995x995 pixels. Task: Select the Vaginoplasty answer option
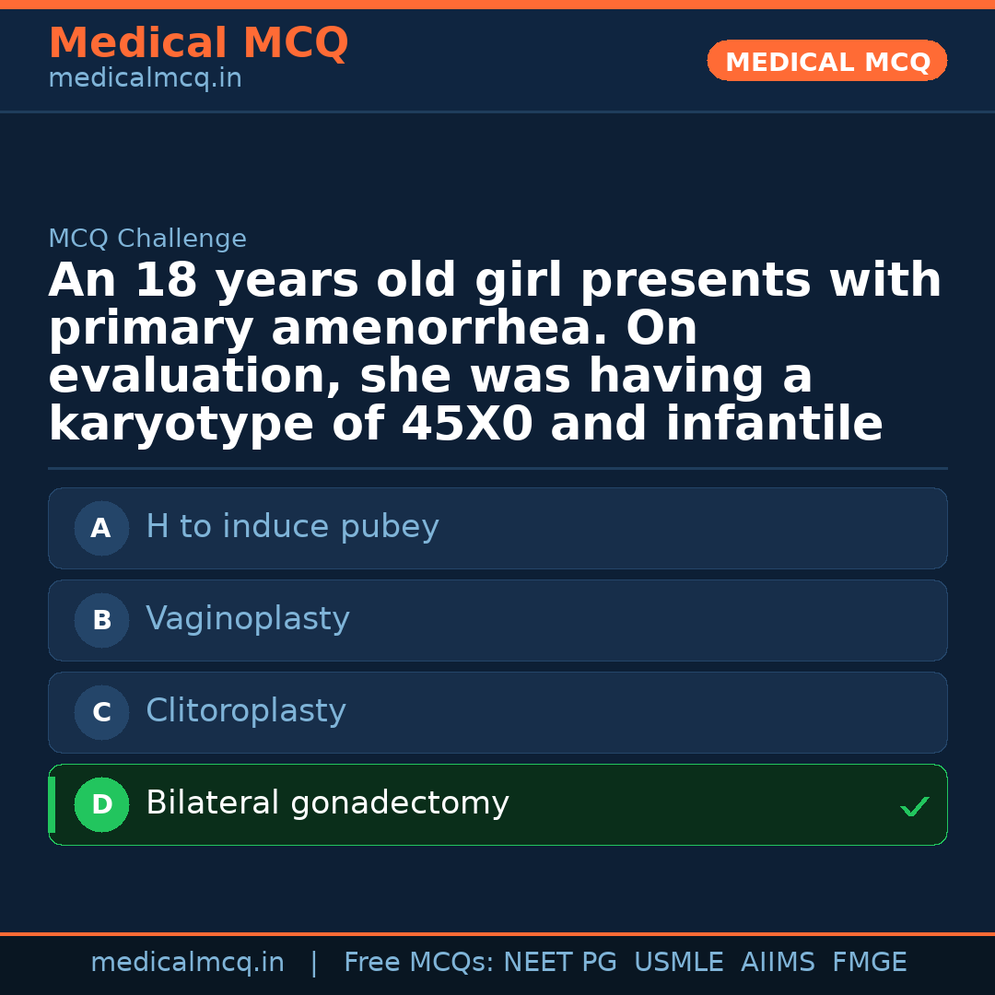(248, 619)
